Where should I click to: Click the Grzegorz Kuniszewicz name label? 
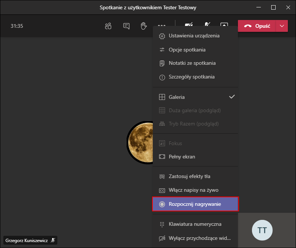pyautogui.click(x=26, y=241)
